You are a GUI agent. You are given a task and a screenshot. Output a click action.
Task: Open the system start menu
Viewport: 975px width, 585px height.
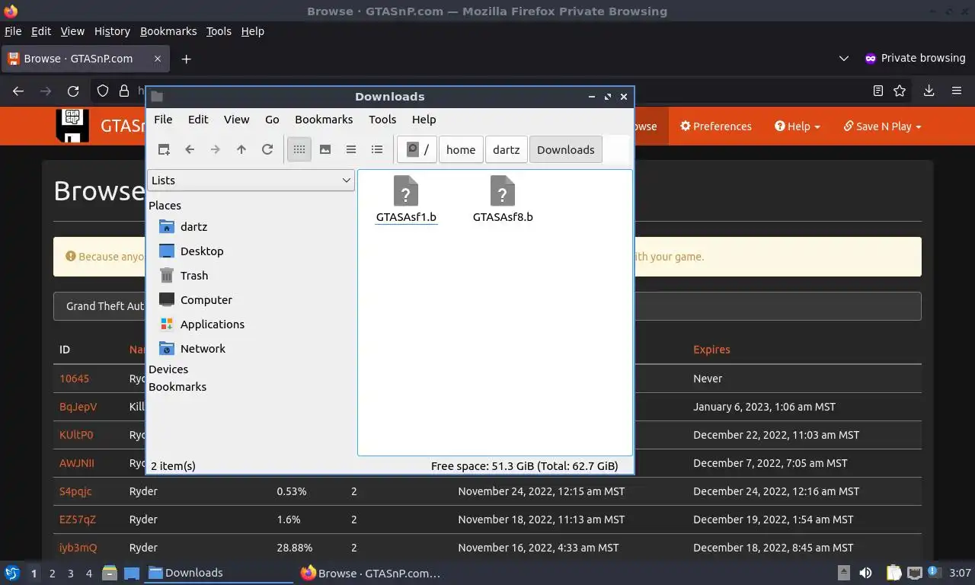point(12,573)
